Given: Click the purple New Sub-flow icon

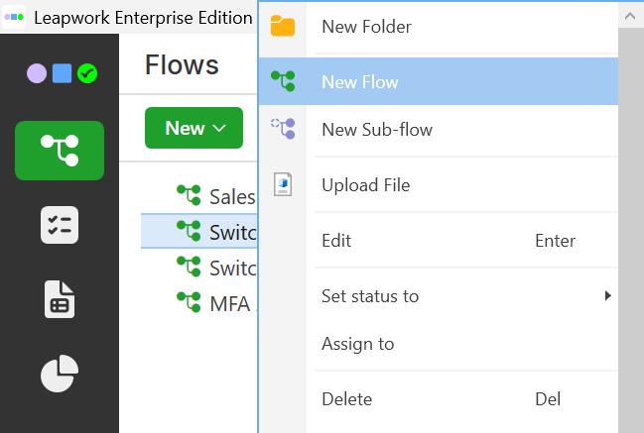Looking at the screenshot, I should tap(283, 130).
